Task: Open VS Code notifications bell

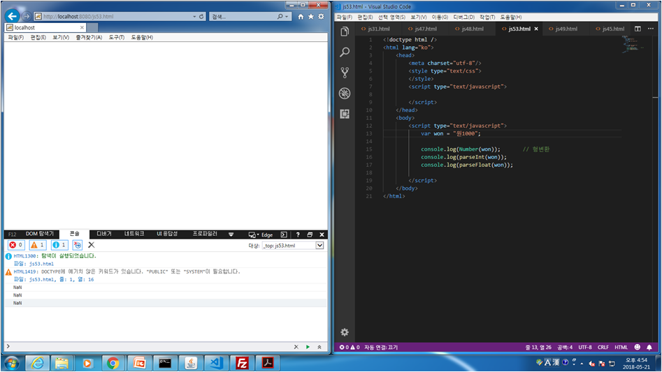Action: point(649,348)
